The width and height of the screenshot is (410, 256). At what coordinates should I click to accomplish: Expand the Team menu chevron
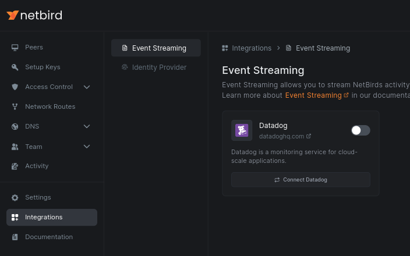tap(87, 147)
